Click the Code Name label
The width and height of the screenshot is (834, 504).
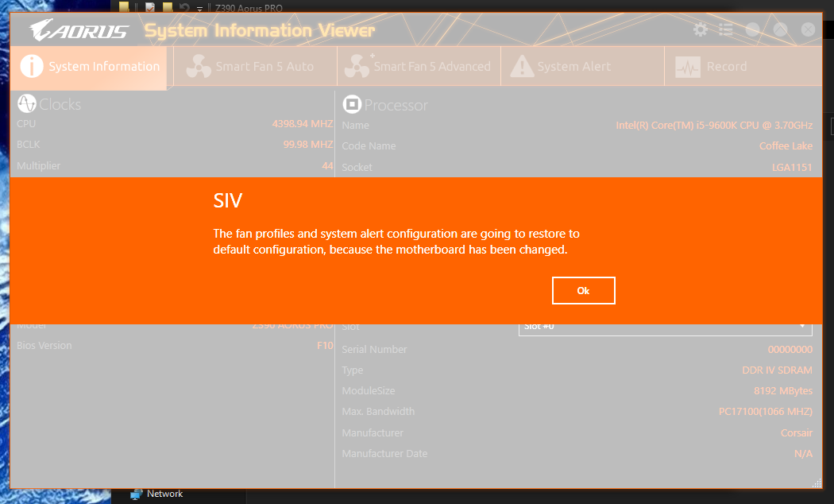tap(369, 145)
